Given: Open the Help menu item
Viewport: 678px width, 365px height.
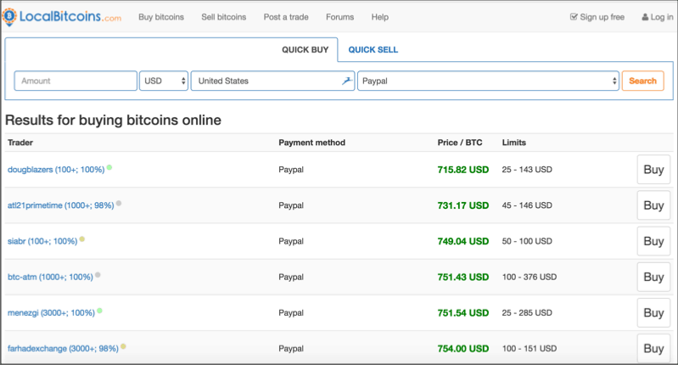Looking at the screenshot, I should (x=379, y=17).
